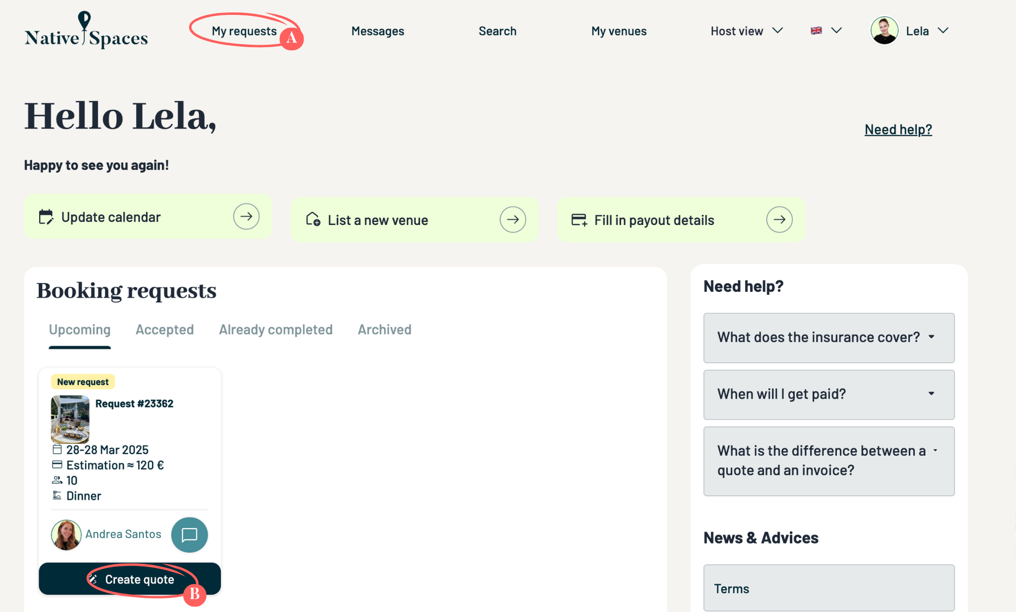Click the Need help? link
Screen dimensions: 1016x612
898,130
